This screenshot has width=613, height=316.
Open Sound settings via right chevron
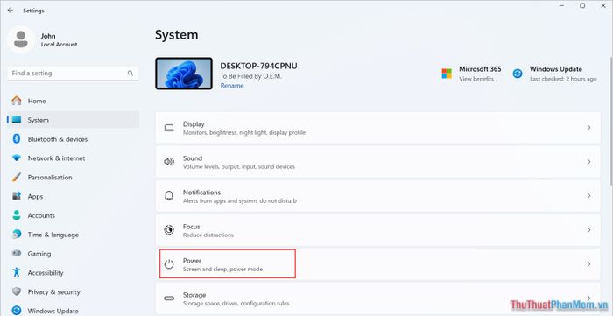tap(588, 162)
